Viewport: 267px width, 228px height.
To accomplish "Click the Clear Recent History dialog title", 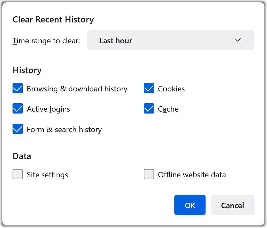I will click(x=53, y=20).
